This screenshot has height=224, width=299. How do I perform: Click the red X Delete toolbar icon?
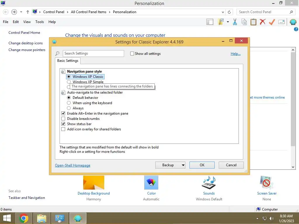tap(263, 22)
